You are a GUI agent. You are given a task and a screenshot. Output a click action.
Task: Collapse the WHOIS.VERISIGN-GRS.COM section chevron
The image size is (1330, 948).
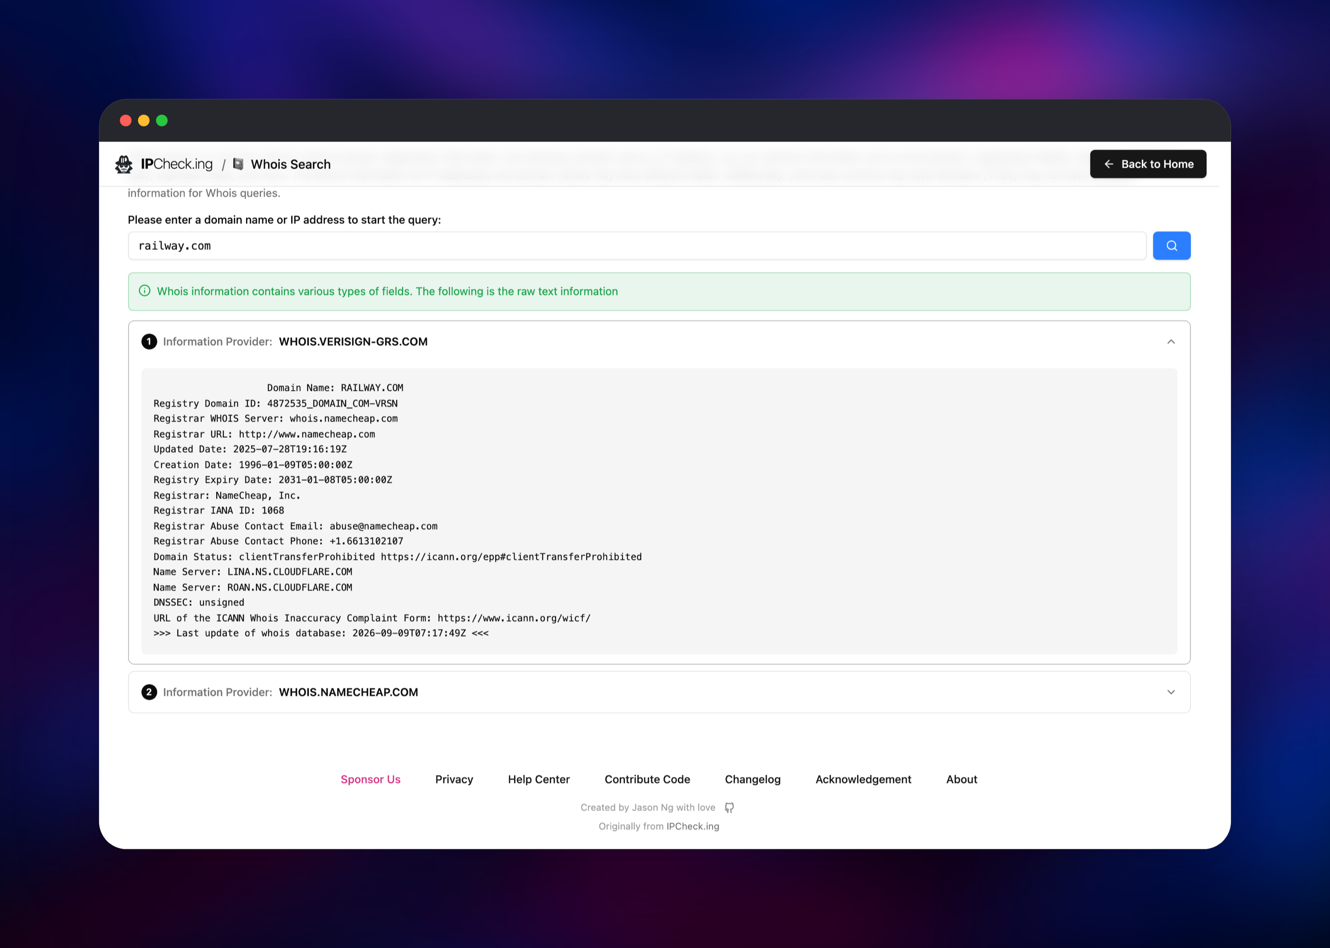click(1171, 342)
